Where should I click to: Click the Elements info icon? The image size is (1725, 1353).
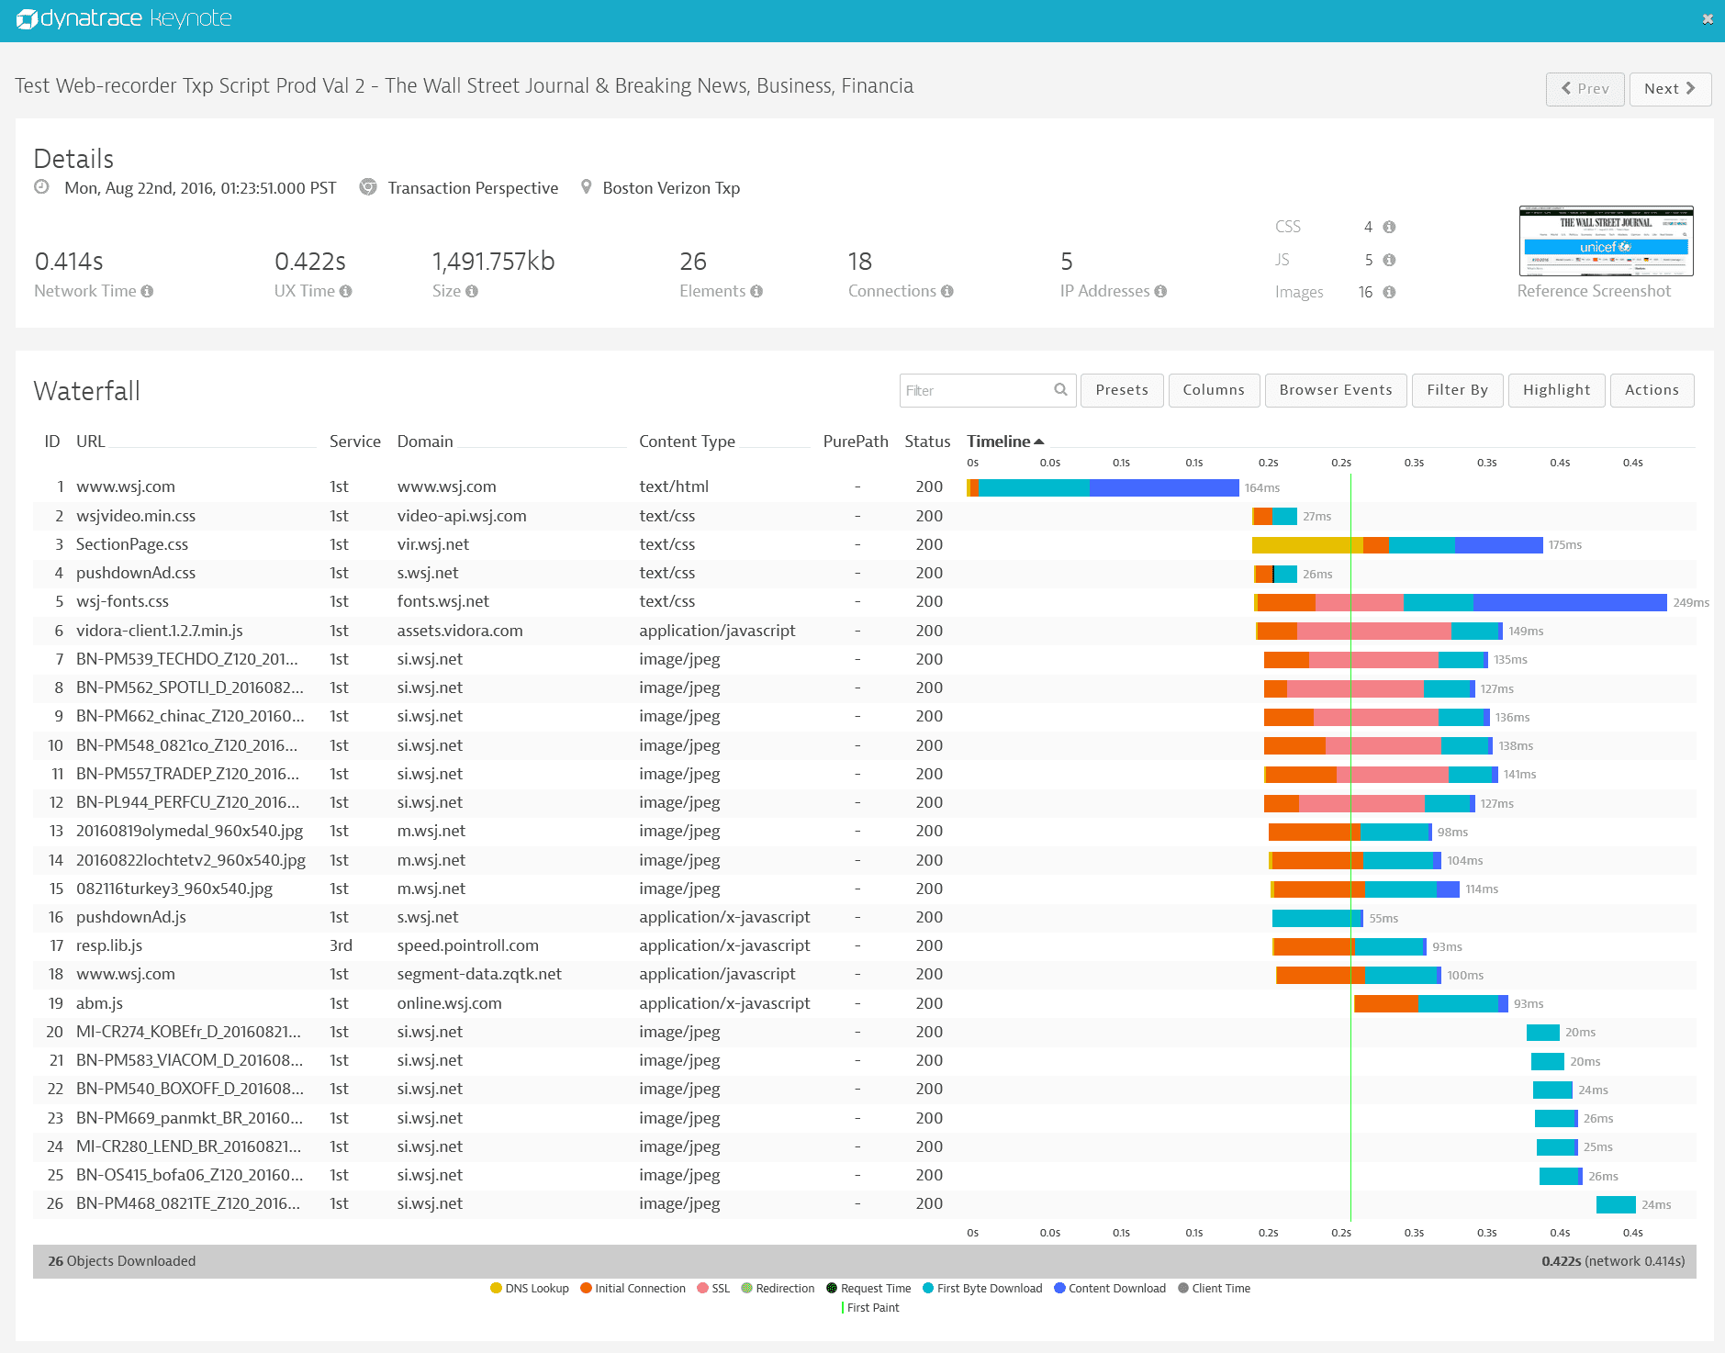756,291
